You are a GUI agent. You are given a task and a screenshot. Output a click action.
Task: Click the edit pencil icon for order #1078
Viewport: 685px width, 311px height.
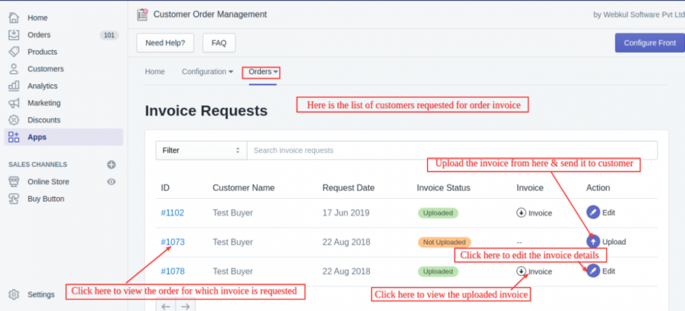(593, 271)
